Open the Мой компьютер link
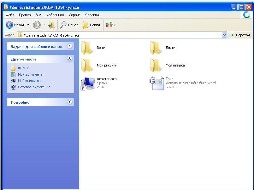 point(31,81)
